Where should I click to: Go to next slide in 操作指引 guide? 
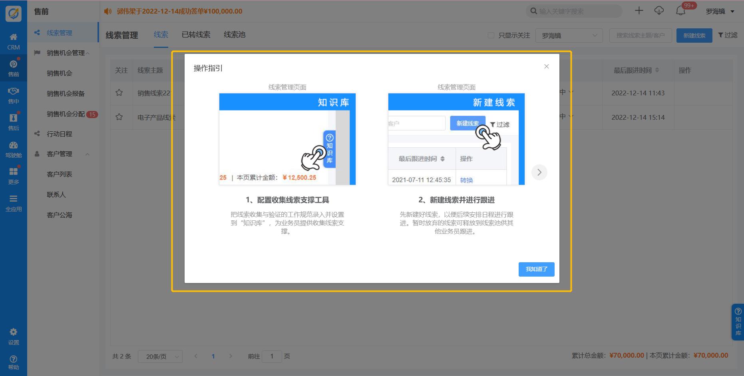coord(539,172)
